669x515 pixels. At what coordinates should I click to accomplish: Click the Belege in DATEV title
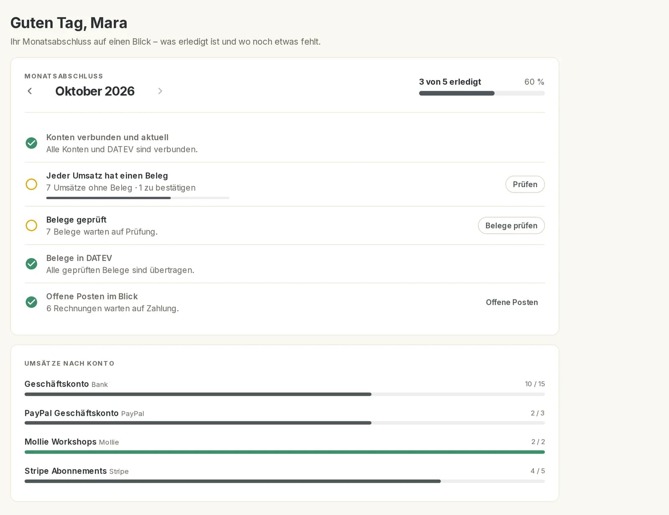pos(79,258)
